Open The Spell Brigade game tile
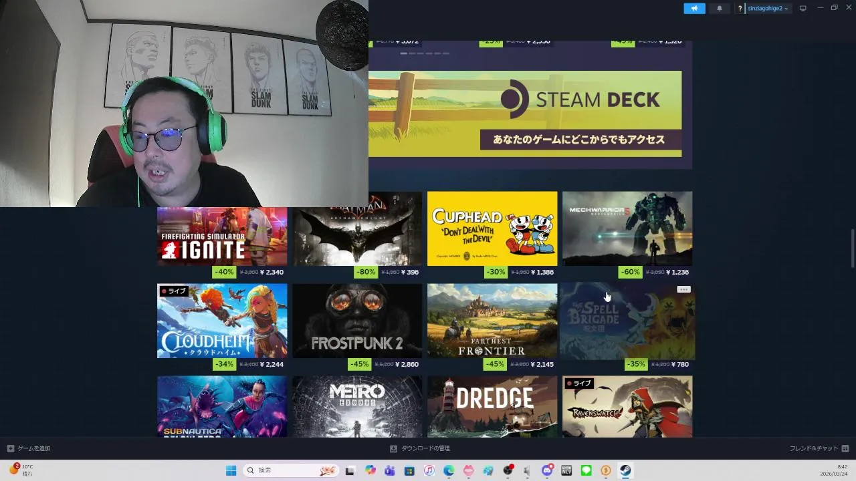The height and width of the screenshot is (481, 856). (x=627, y=321)
